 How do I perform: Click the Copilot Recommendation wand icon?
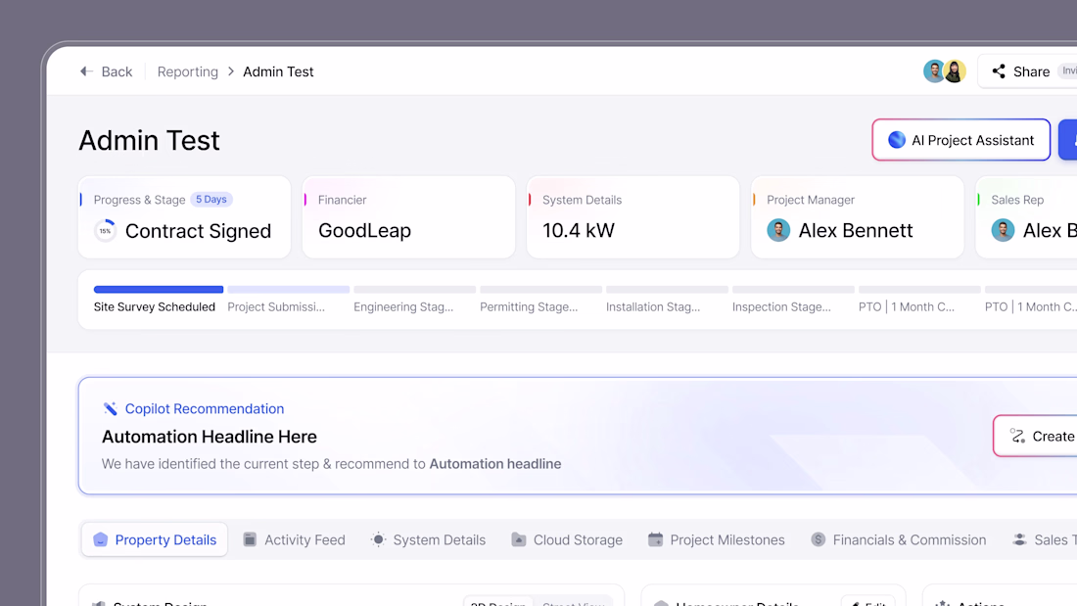111,409
